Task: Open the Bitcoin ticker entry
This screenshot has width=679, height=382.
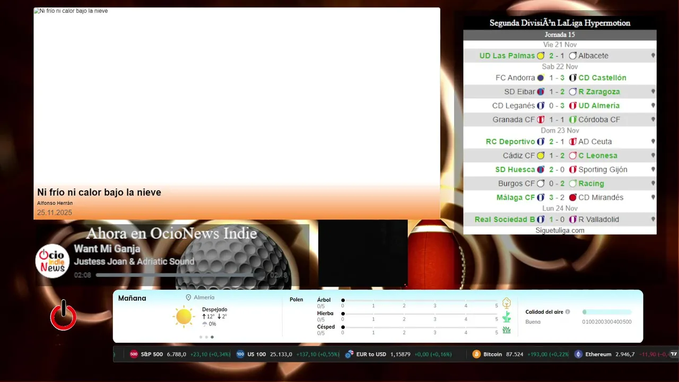Action: [520, 354]
